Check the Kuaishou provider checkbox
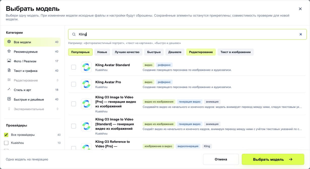Viewport: 310px width, 169px height. click(x=6, y=143)
